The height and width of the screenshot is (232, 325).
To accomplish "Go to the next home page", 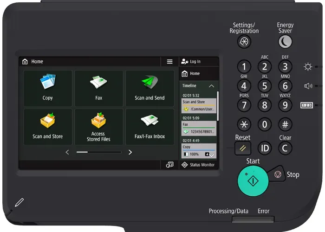I will [130, 153].
